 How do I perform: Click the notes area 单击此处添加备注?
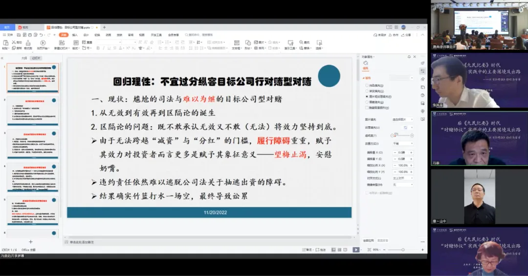point(82,242)
